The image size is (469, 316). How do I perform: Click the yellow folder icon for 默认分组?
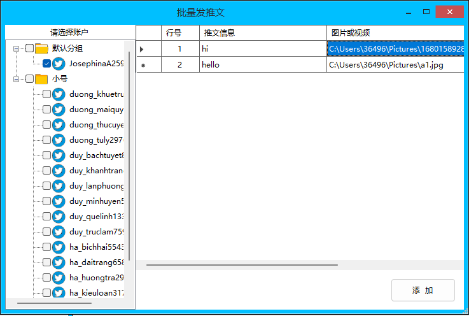pos(42,48)
